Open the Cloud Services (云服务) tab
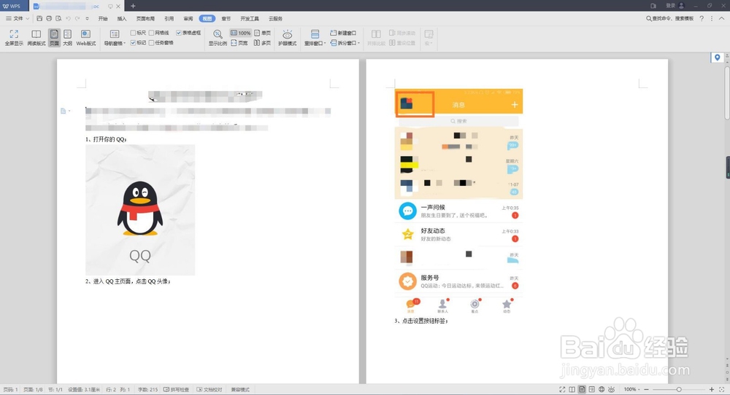This screenshot has height=395, width=730. pos(275,19)
